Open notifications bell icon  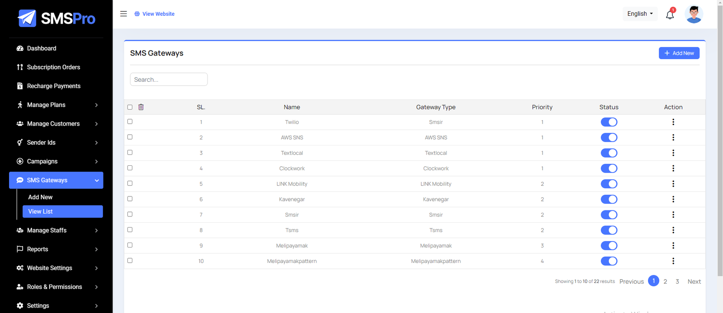click(670, 14)
